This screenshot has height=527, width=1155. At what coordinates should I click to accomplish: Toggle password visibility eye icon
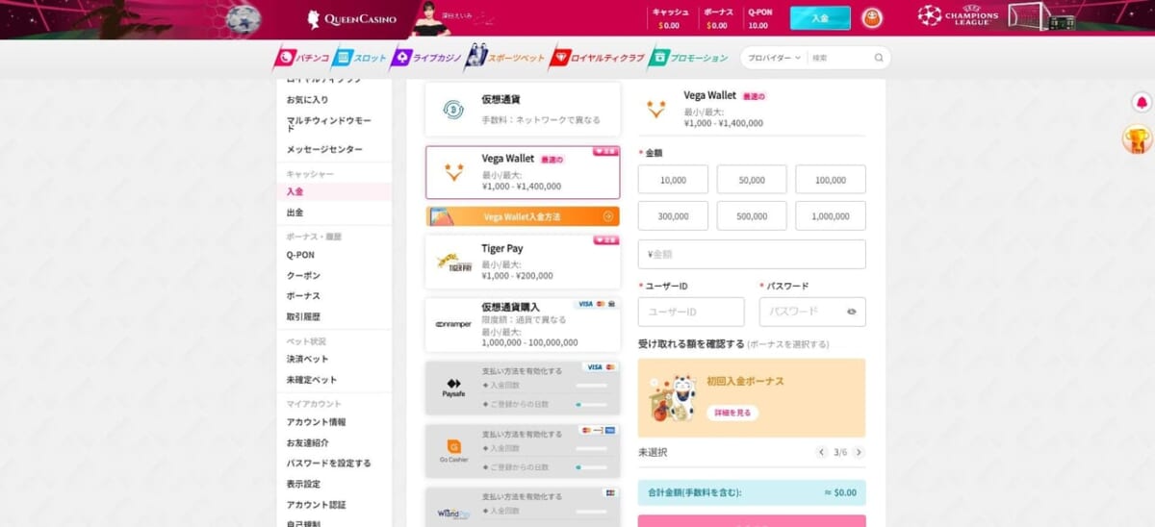(x=852, y=312)
